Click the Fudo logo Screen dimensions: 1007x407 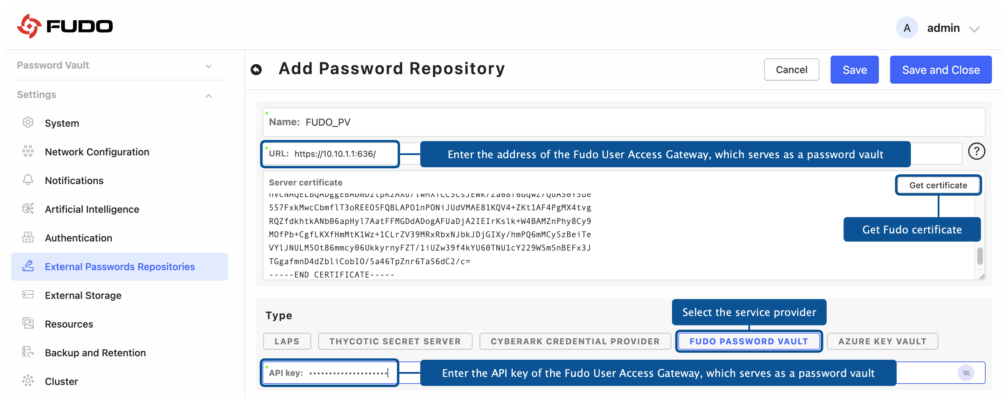click(x=65, y=26)
